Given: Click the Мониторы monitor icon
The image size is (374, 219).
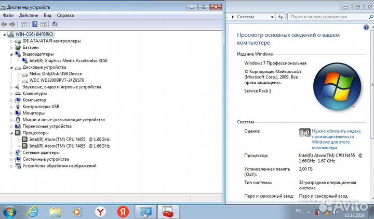Looking at the screenshot, I should pyautogui.click(x=18, y=113).
